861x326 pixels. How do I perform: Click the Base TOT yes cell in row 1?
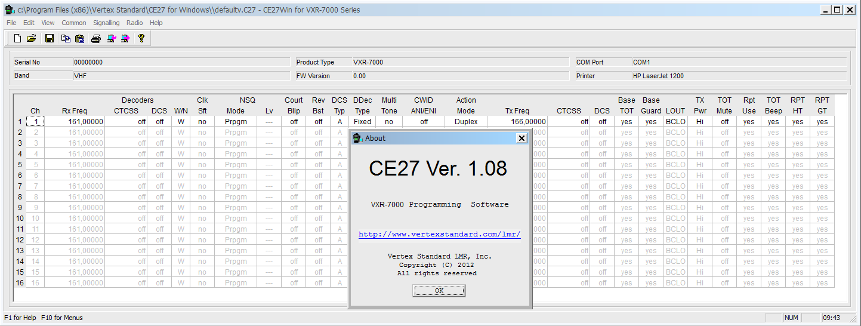coord(627,122)
